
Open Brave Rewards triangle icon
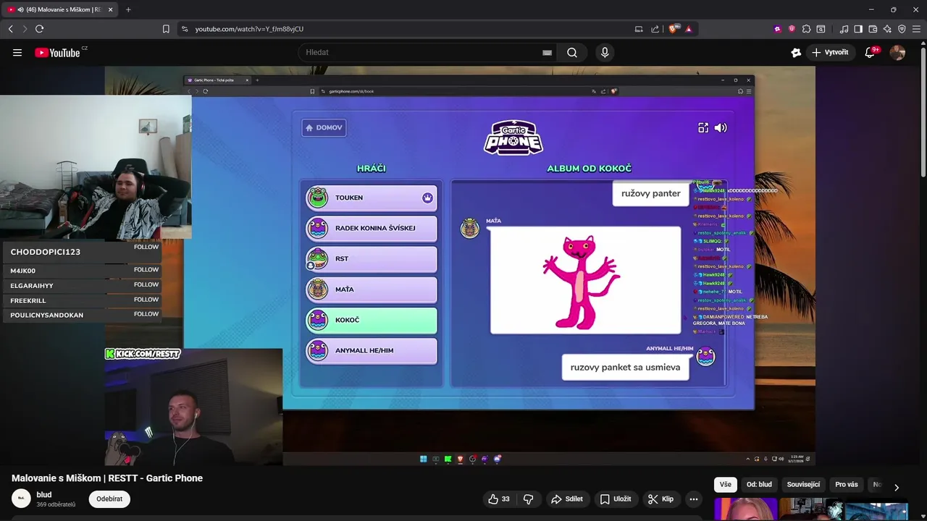pos(689,29)
